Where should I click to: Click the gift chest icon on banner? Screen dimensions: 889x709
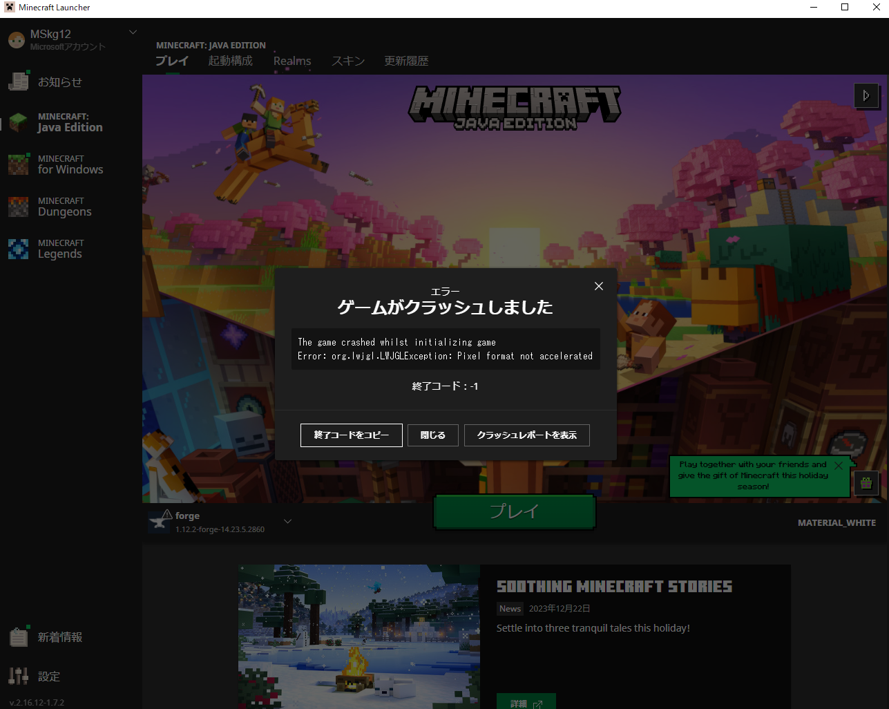pyautogui.click(x=866, y=483)
